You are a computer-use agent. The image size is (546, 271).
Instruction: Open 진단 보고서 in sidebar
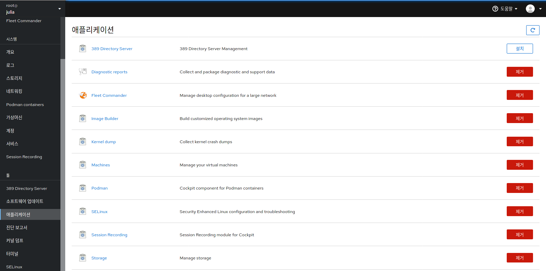30,227
